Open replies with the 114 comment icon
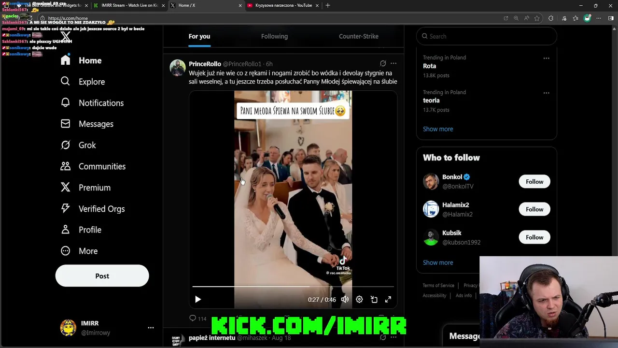 coord(197,319)
